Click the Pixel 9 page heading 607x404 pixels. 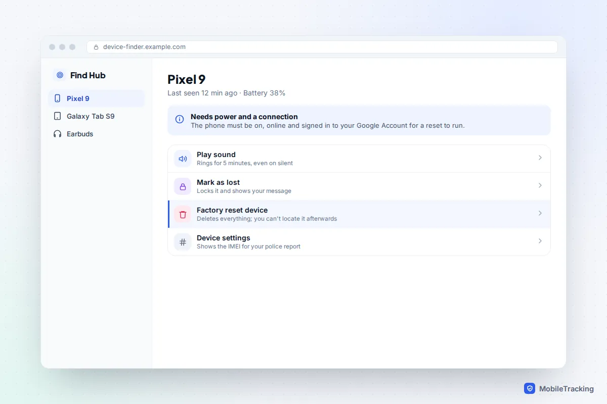(x=187, y=79)
